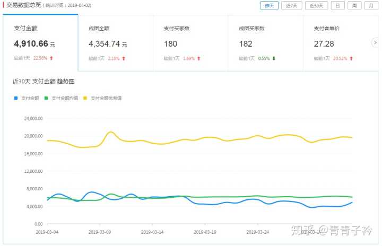Switch to 近7天 time range

pos(291,5)
